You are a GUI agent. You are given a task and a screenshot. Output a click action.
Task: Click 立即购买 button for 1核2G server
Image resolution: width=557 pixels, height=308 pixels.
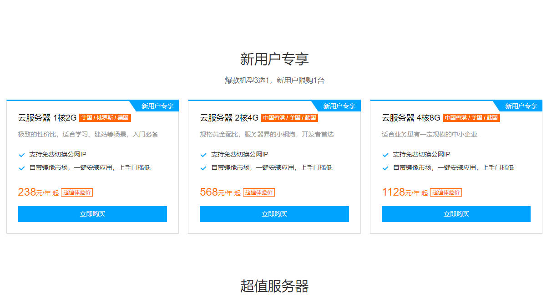[92, 214]
